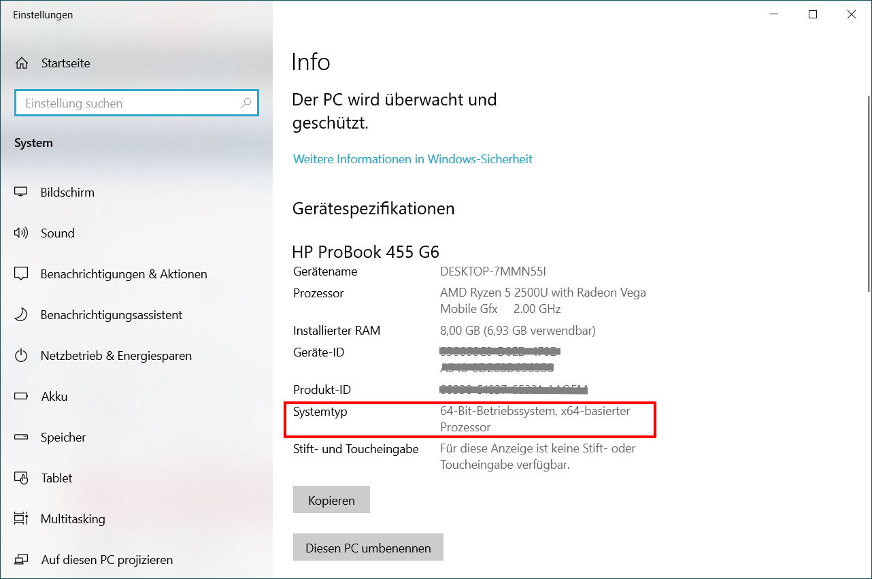872x579 pixels.
Task: Click Diesen PC umbenennen button
Action: [x=368, y=548]
